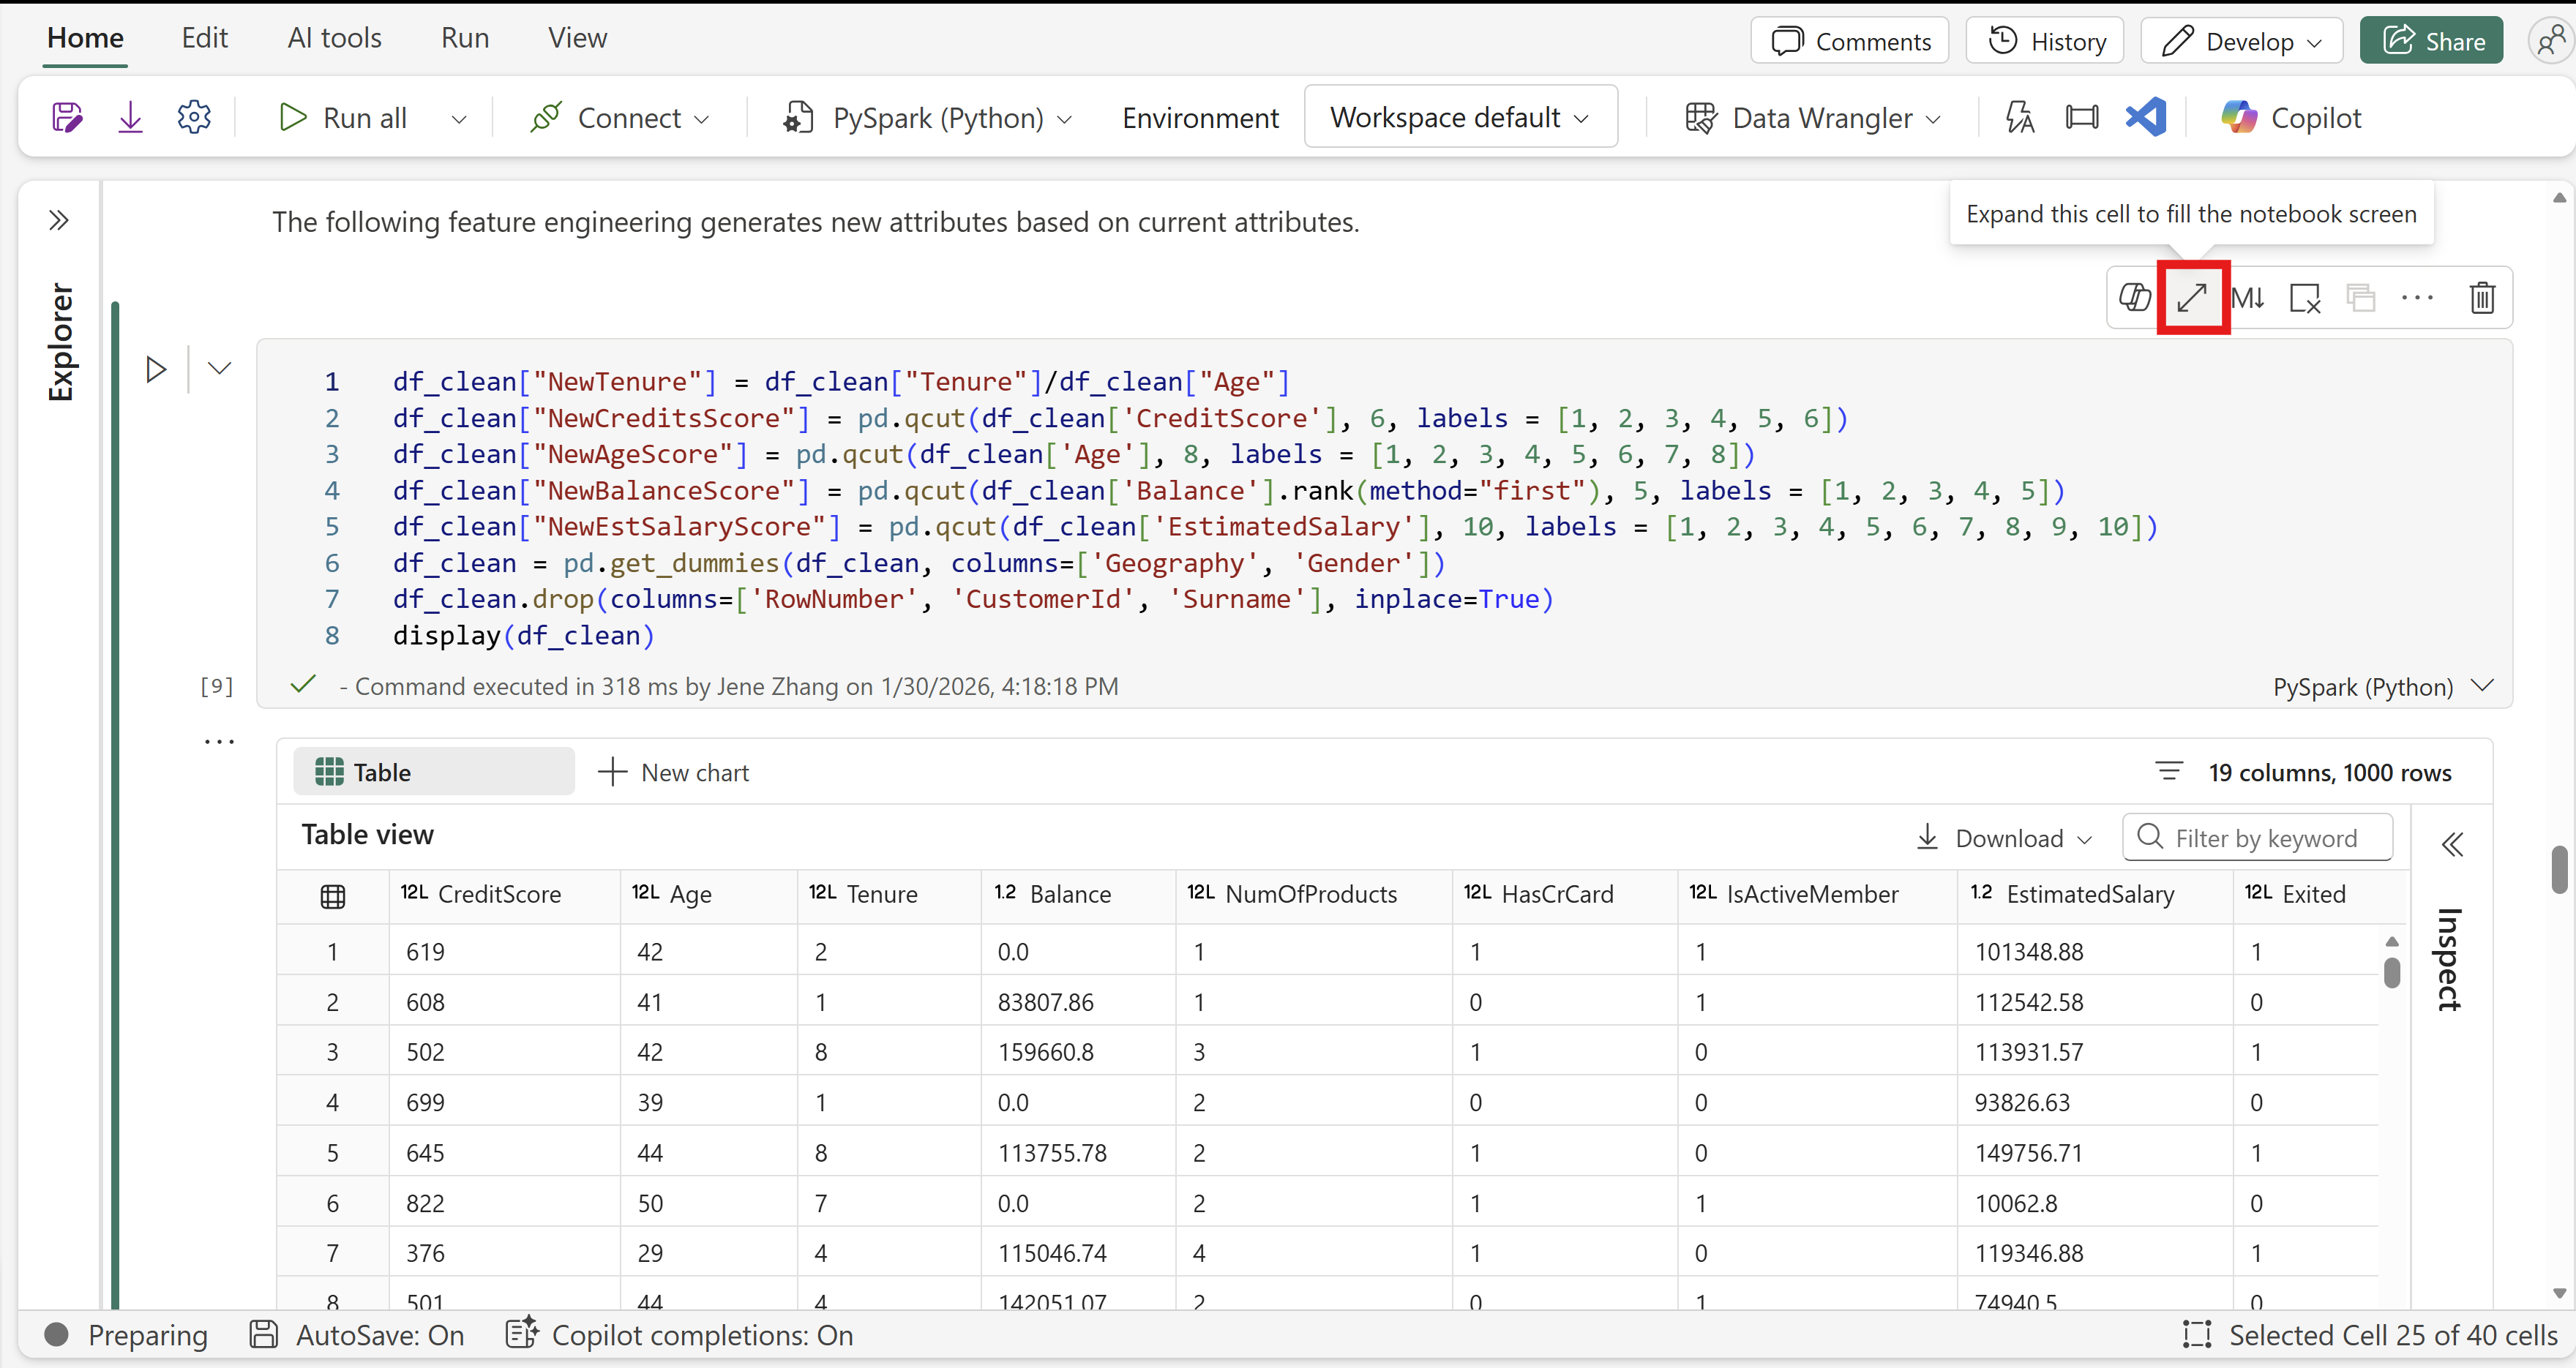
Task: Click expand cell to full screen icon
Action: [x=2192, y=298]
